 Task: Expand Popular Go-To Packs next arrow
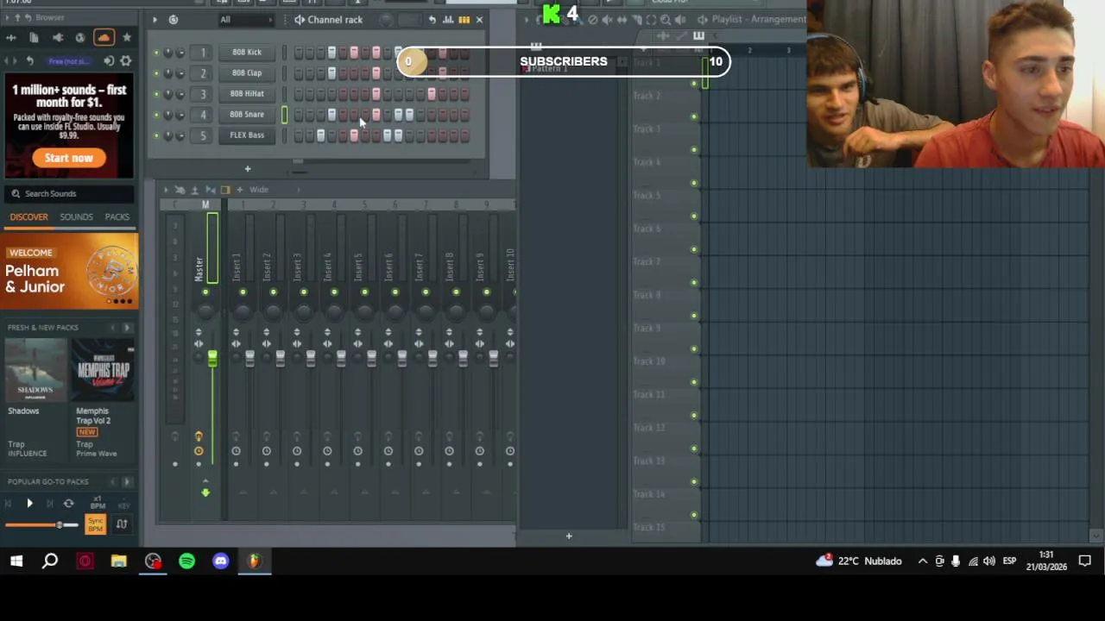pos(127,482)
